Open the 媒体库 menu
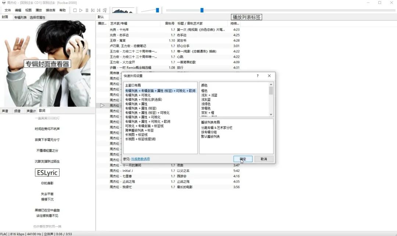The image size is (397, 236). tap(51, 10)
